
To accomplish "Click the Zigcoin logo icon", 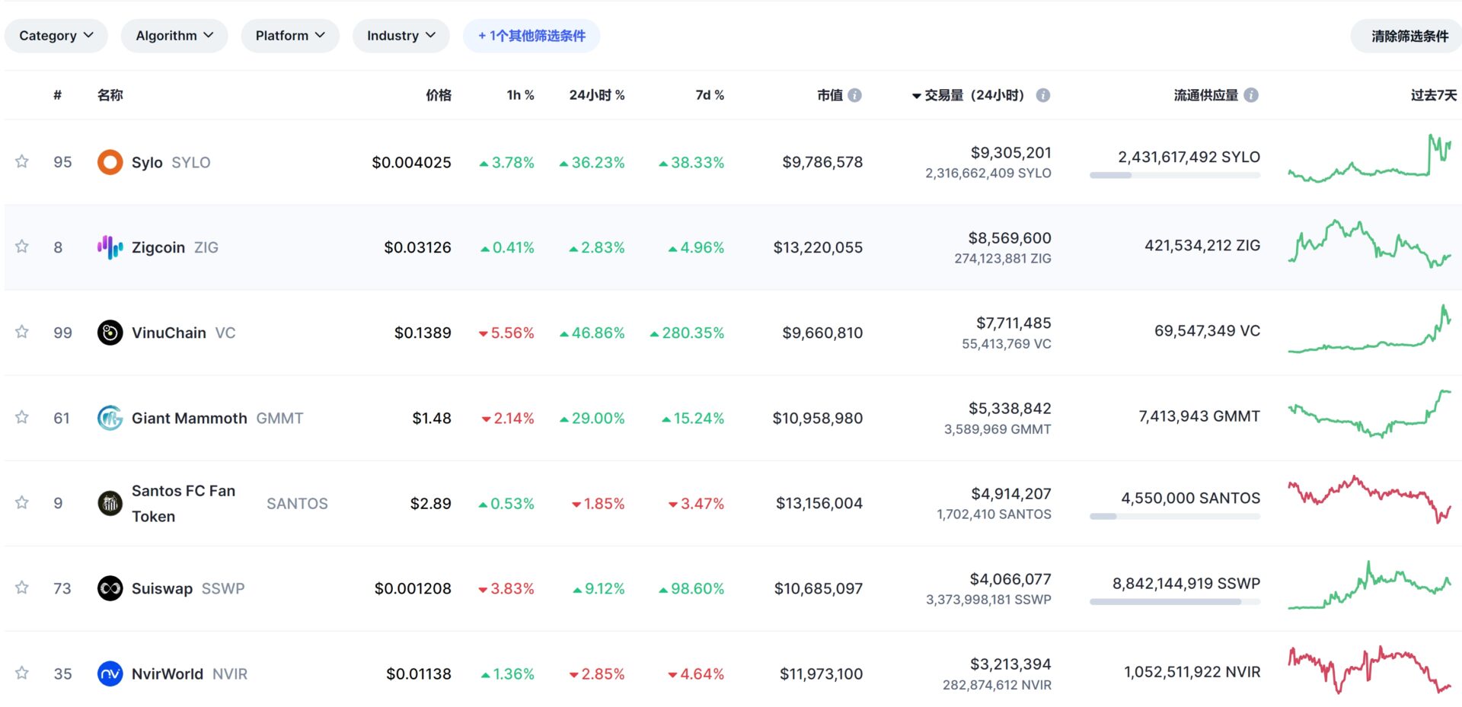I will [x=110, y=247].
